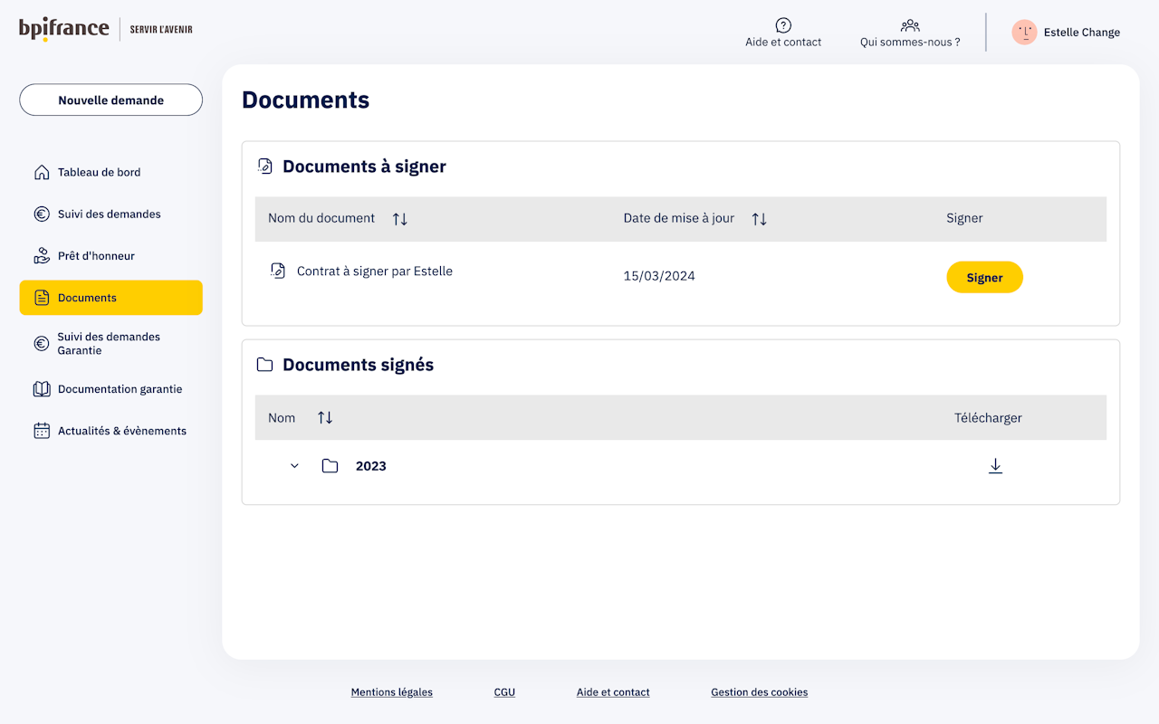Open Tableau de bord in sidebar

click(99, 172)
